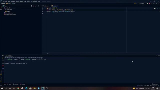Click the UTF-8 encoding selector

(151, 86)
